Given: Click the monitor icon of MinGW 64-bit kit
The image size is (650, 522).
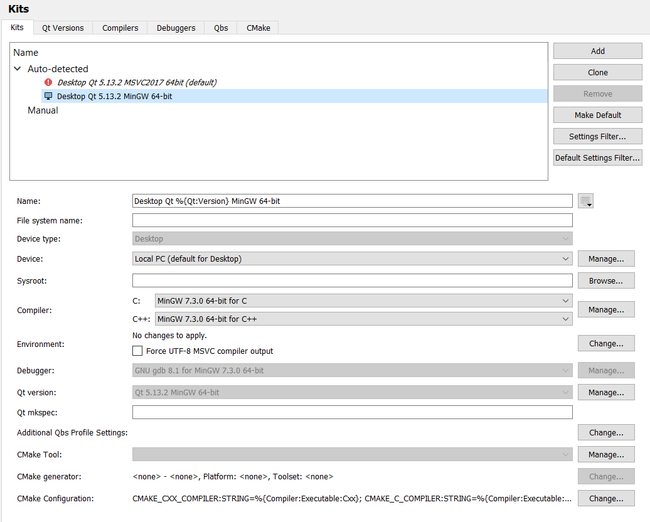Looking at the screenshot, I should point(48,96).
